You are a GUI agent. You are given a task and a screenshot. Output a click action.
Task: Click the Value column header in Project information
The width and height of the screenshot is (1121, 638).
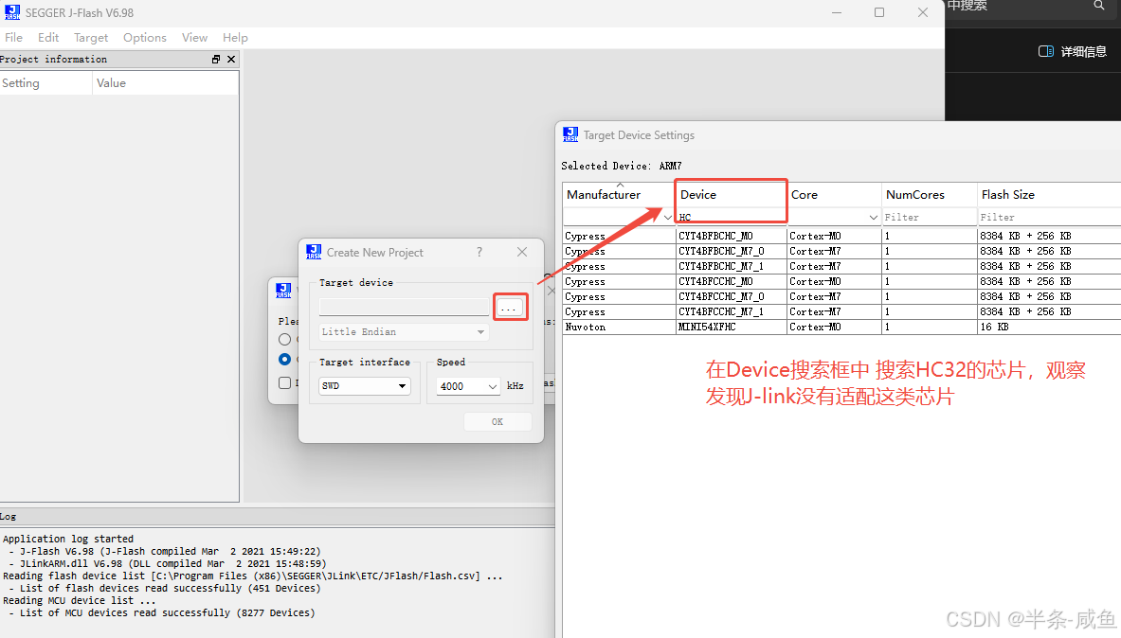click(x=166, y=83)
